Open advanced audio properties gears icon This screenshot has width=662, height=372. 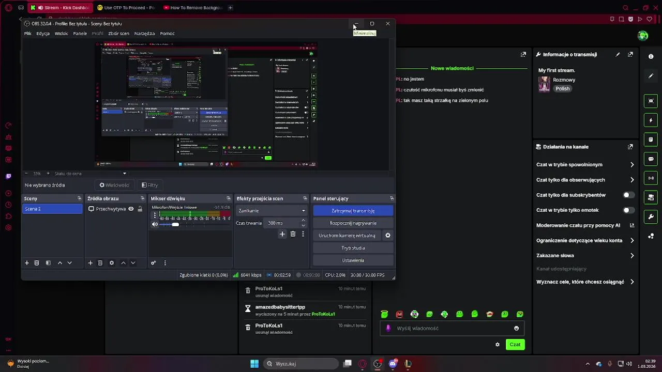pos(153,263)
